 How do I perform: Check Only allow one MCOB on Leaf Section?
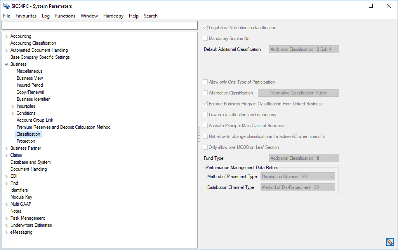click(x=205, y=147)
